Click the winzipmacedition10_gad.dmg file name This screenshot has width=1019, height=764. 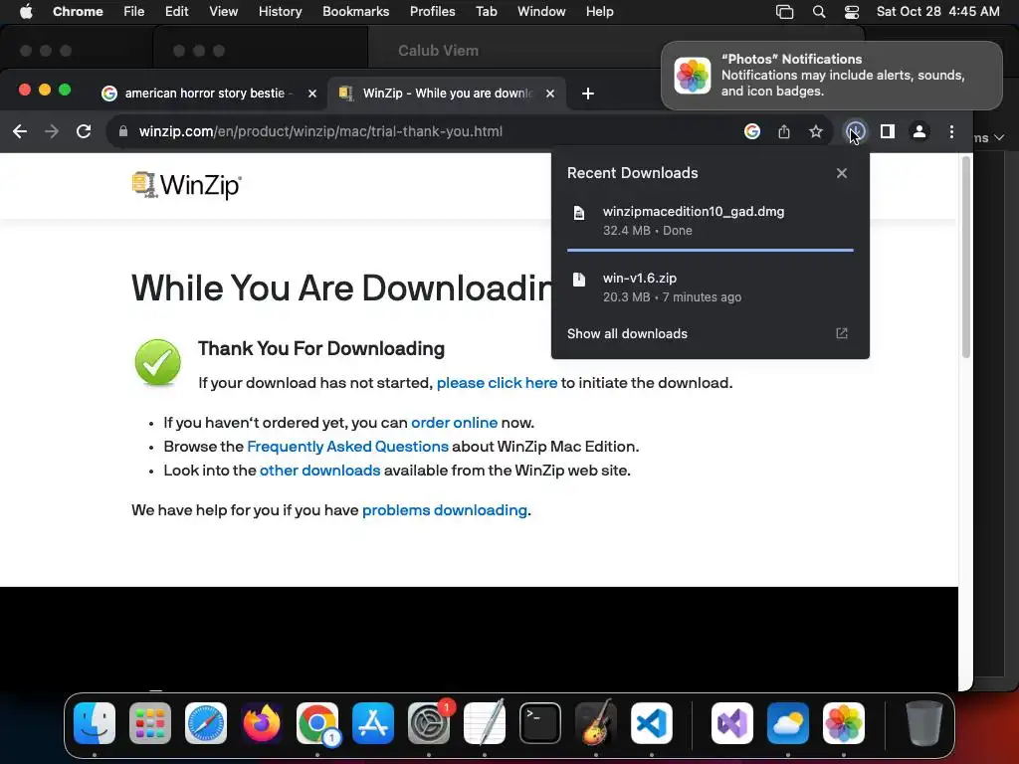[694, 211]
